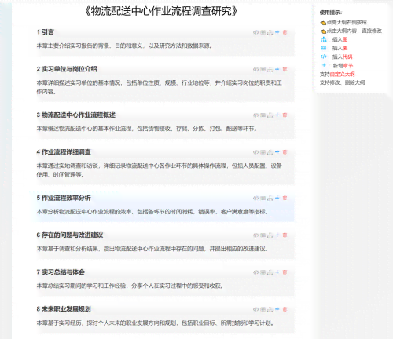Delete section 7 实习总结与体会
This screenshot has width=393, height=339.
pyautogui.click(x=285, y=272)
